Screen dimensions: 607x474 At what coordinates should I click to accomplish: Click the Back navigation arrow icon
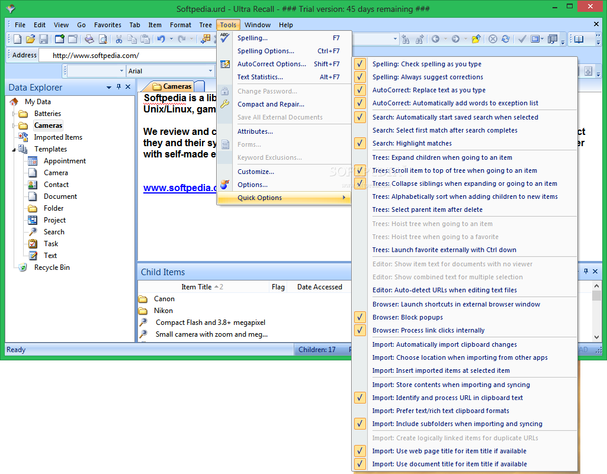435,38
